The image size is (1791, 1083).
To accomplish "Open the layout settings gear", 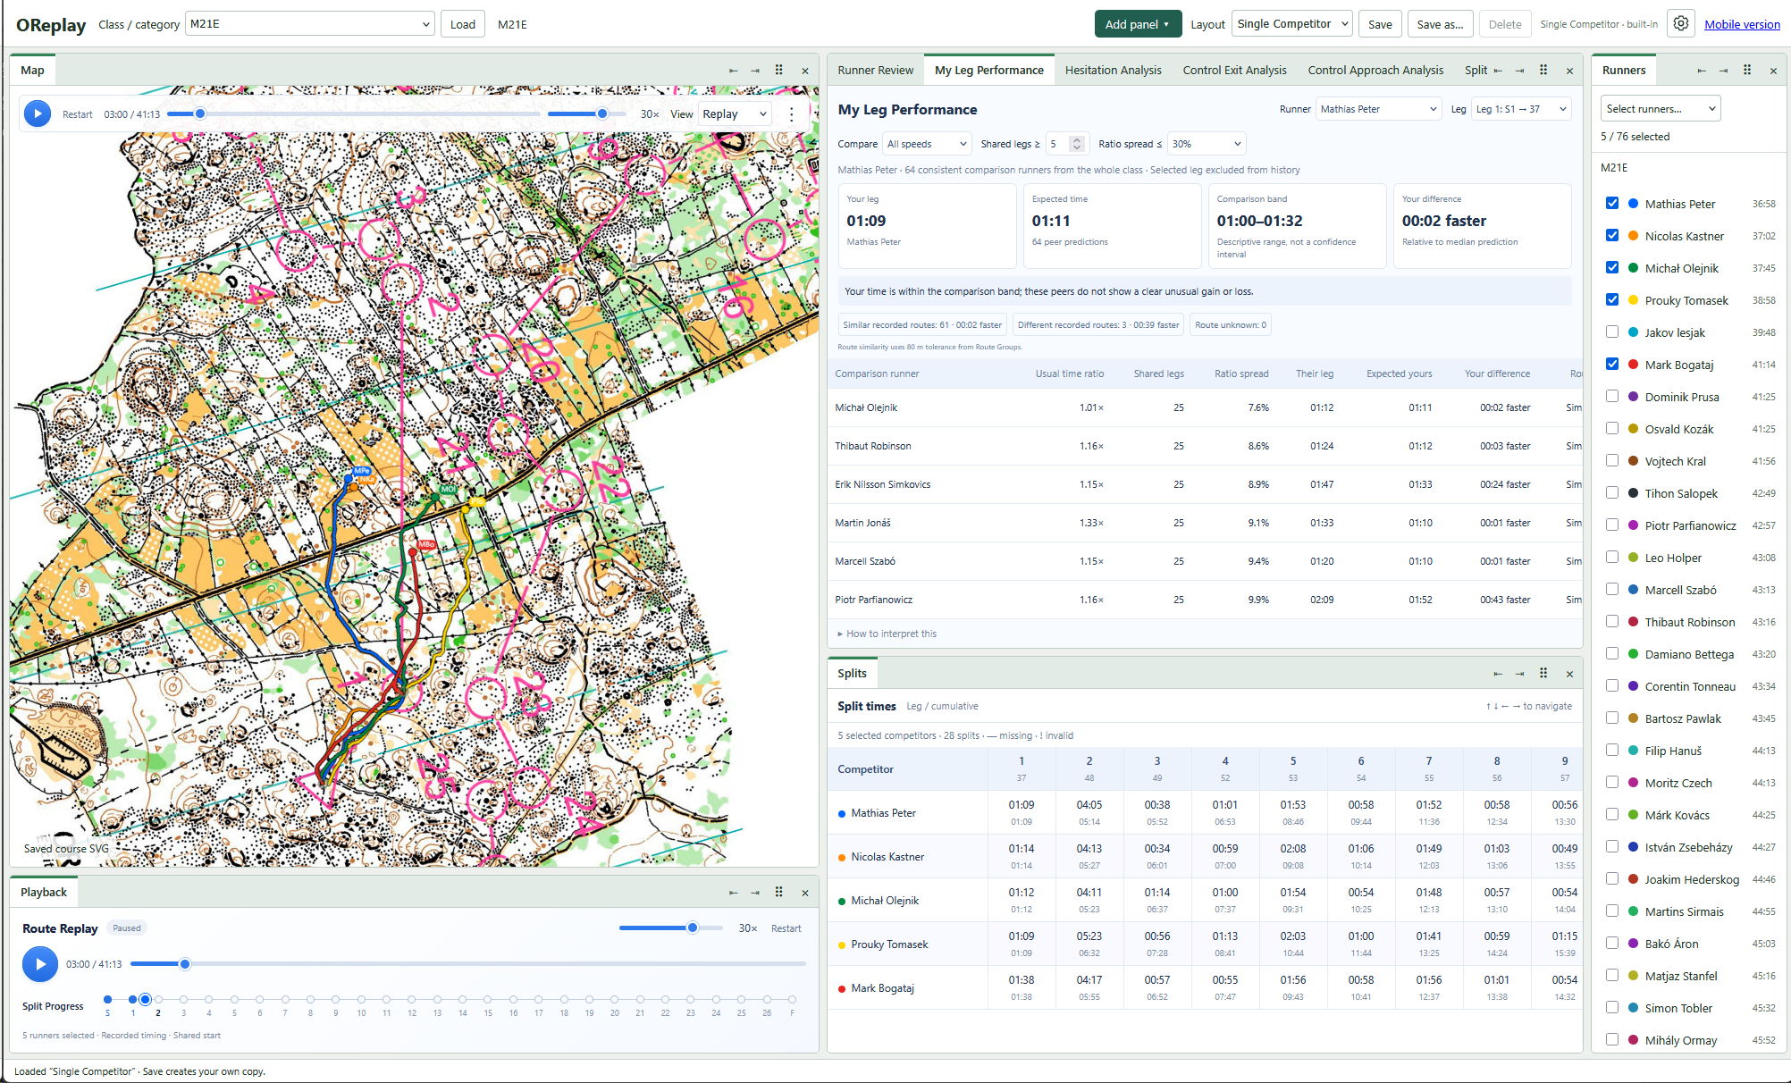I will click(1681, 24).
